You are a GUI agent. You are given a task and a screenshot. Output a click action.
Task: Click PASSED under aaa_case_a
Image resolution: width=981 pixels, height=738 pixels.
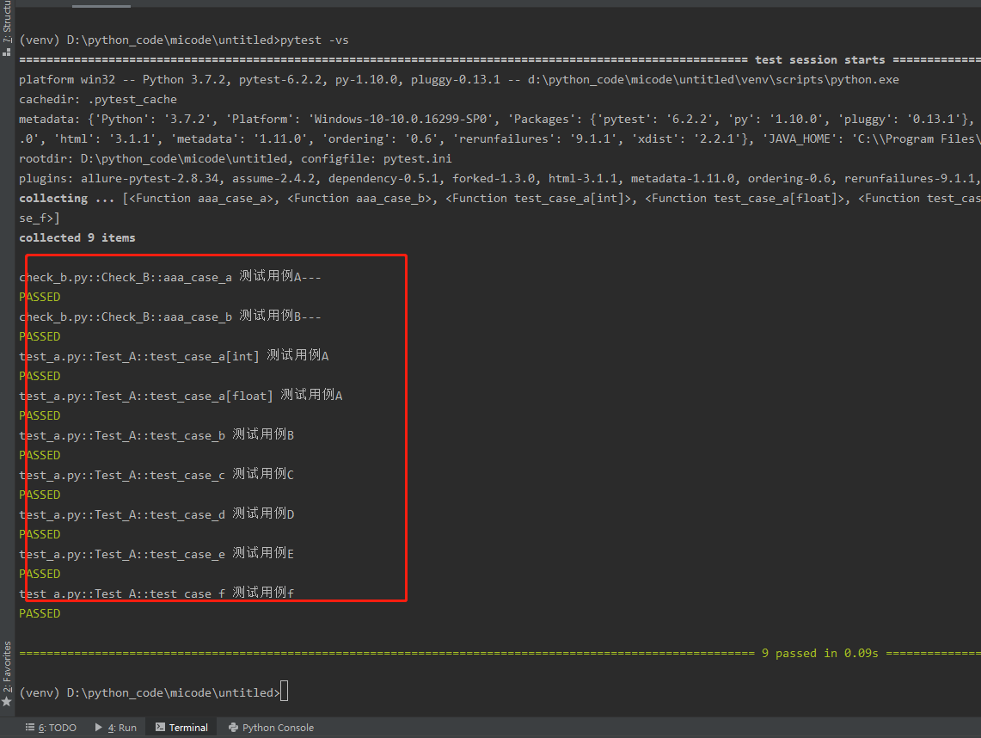[40, 297]
